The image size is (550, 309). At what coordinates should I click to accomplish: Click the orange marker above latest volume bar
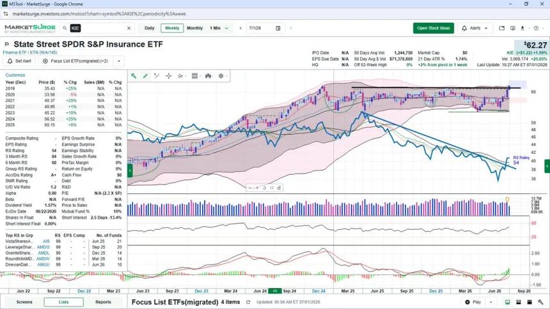tap(507, 200)
